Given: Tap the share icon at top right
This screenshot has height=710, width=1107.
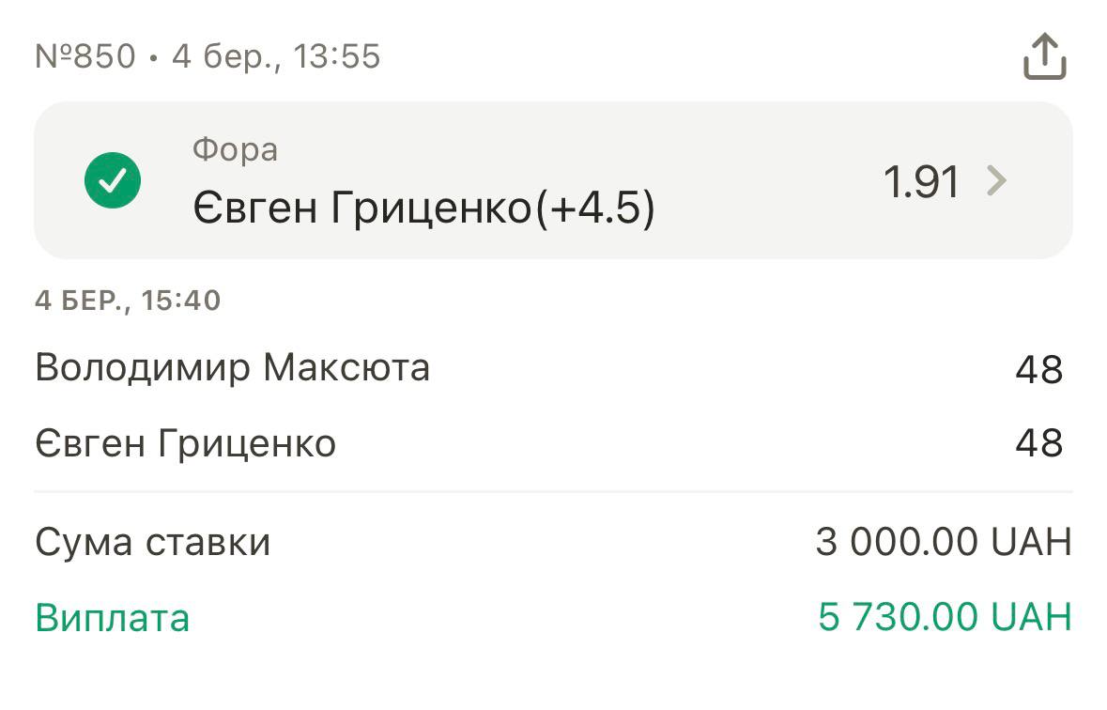Looking at the screenshot, I should click(1044, 57).
